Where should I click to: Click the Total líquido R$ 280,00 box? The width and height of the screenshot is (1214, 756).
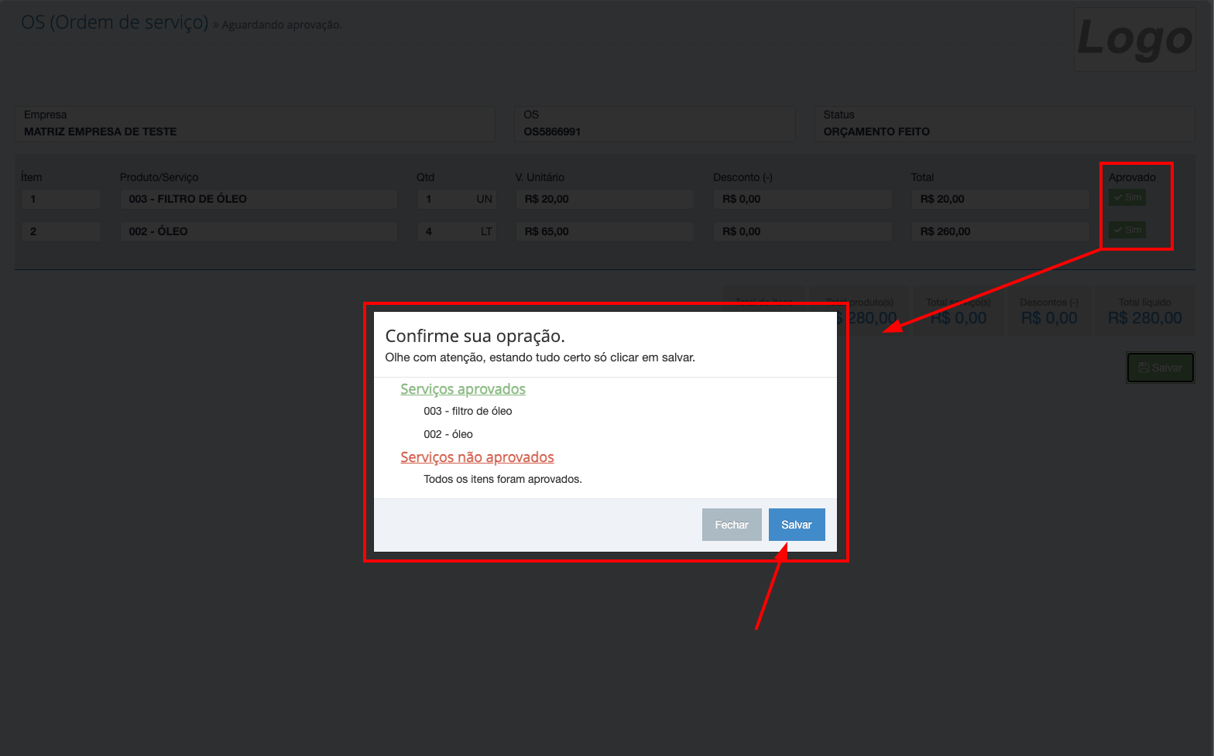1144,311
